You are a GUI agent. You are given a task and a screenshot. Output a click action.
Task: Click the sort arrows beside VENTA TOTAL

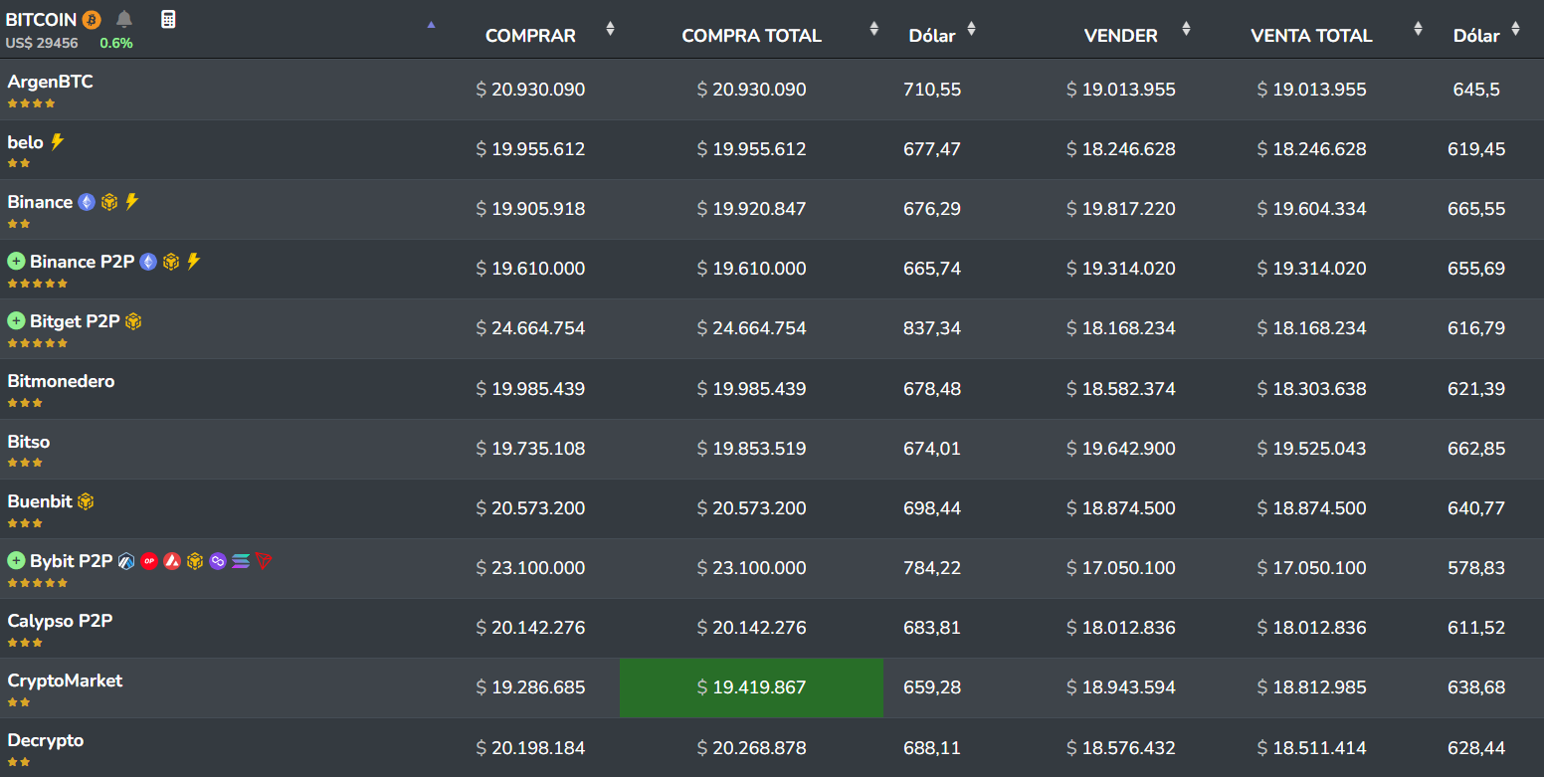tap(1418, 29)
